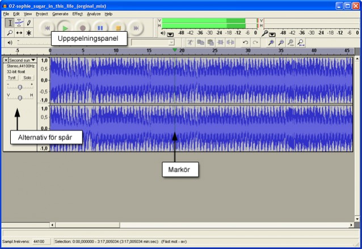Click the Cut scissors icon
362x249 pixels.
coord(191,43)
